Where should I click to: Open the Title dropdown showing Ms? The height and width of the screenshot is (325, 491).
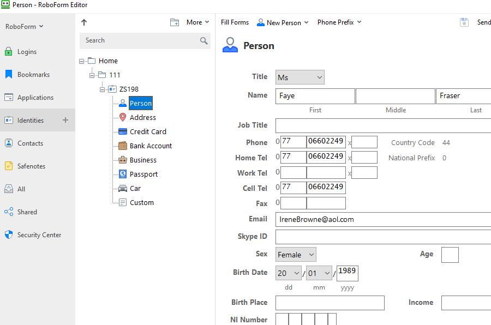tap(300, 77)
